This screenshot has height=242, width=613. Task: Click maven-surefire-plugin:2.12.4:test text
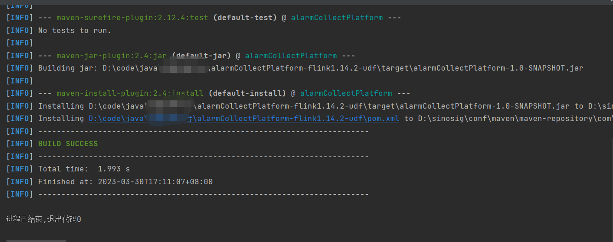[132, 17]
